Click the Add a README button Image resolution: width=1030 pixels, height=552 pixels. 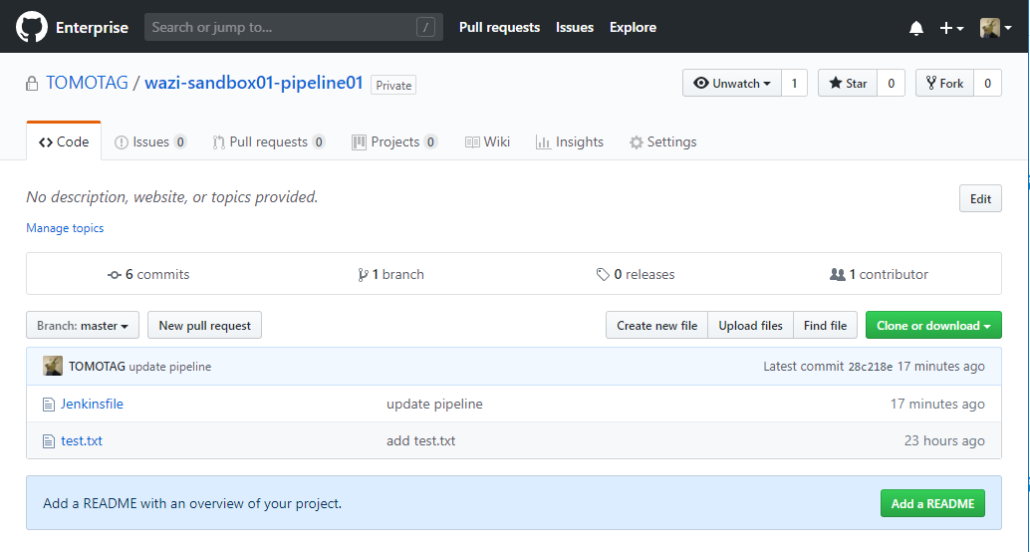click(x=932, y=503)
